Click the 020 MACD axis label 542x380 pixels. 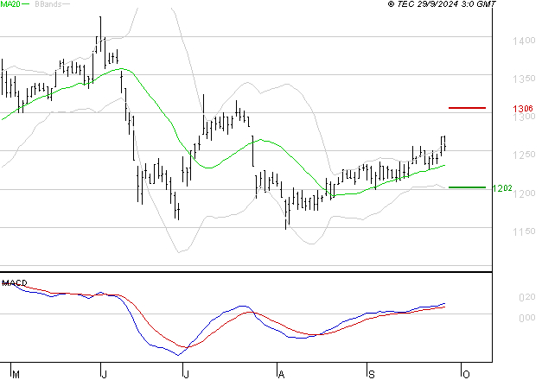527,297
